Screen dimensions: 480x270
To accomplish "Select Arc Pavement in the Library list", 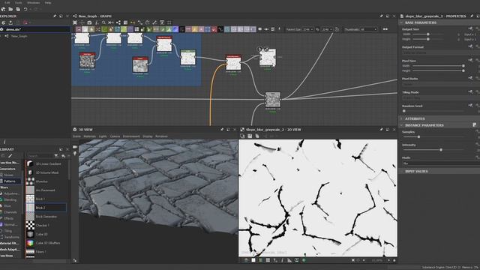I will 46,190.
